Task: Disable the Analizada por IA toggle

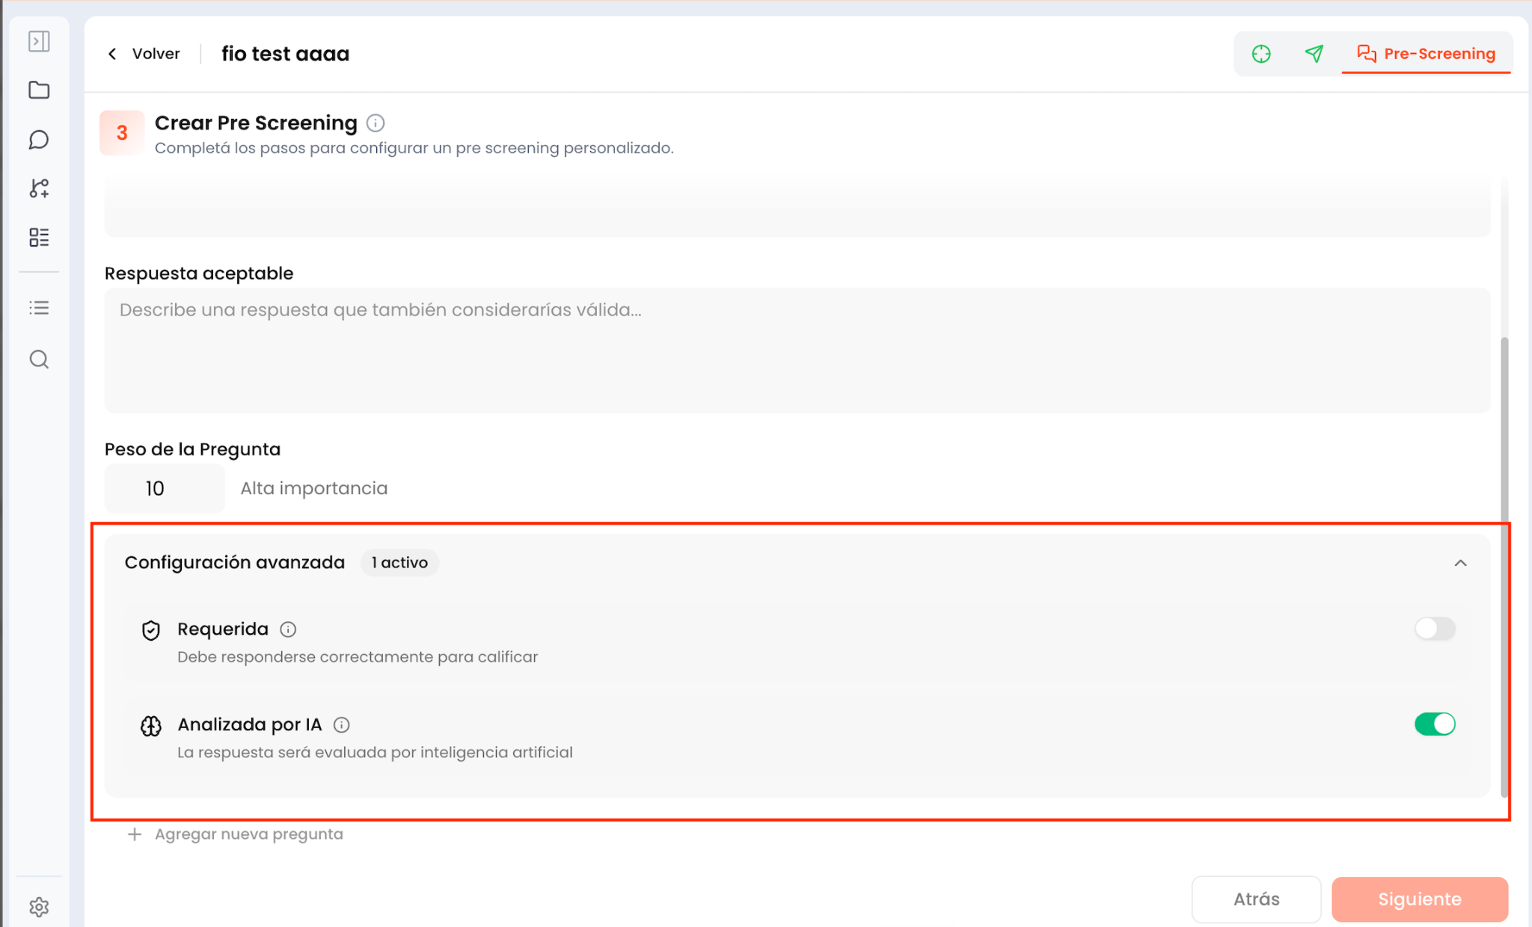Action: pos(1435,724)
